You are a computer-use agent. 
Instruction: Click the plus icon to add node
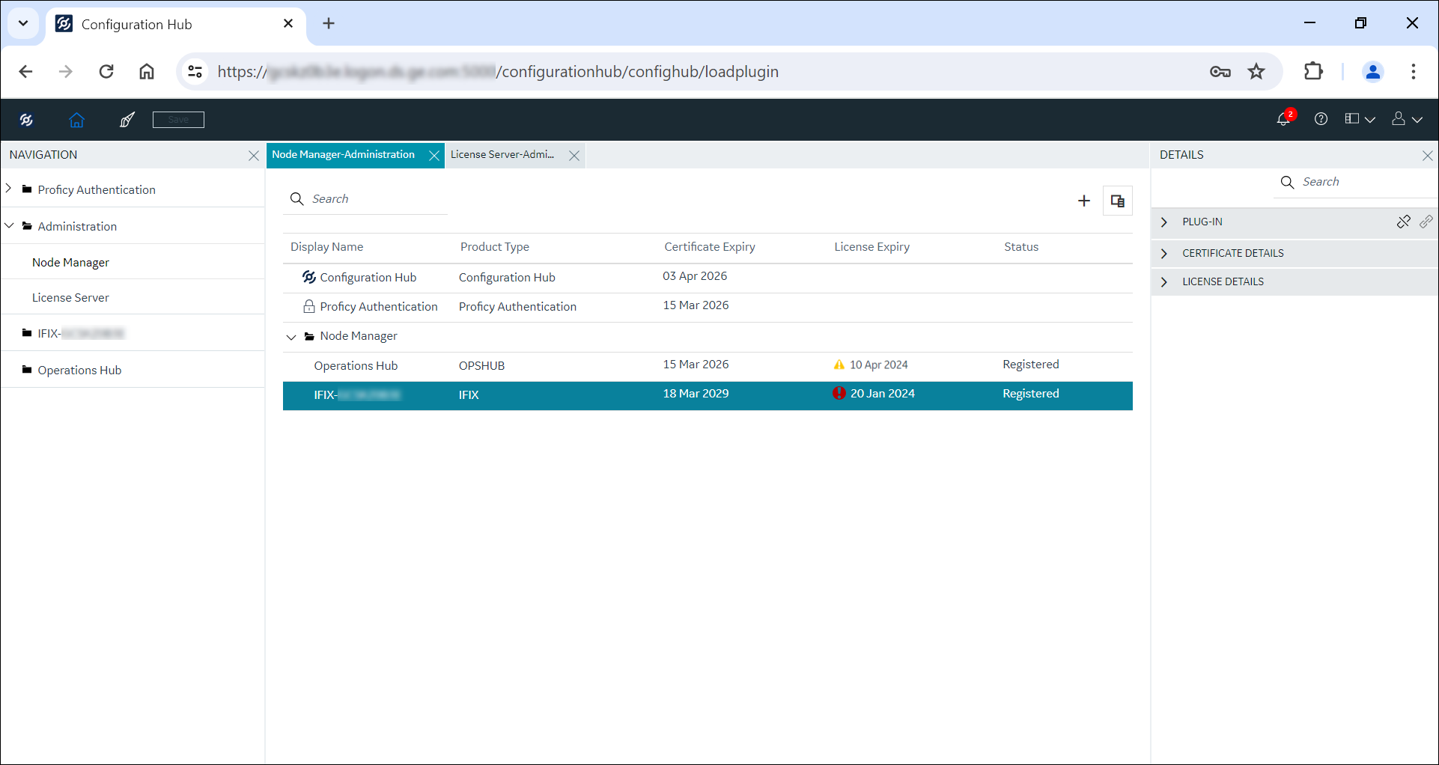[x=1084, y=201]
